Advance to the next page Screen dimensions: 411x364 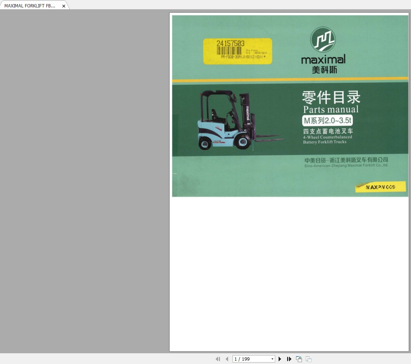point(280,359)
